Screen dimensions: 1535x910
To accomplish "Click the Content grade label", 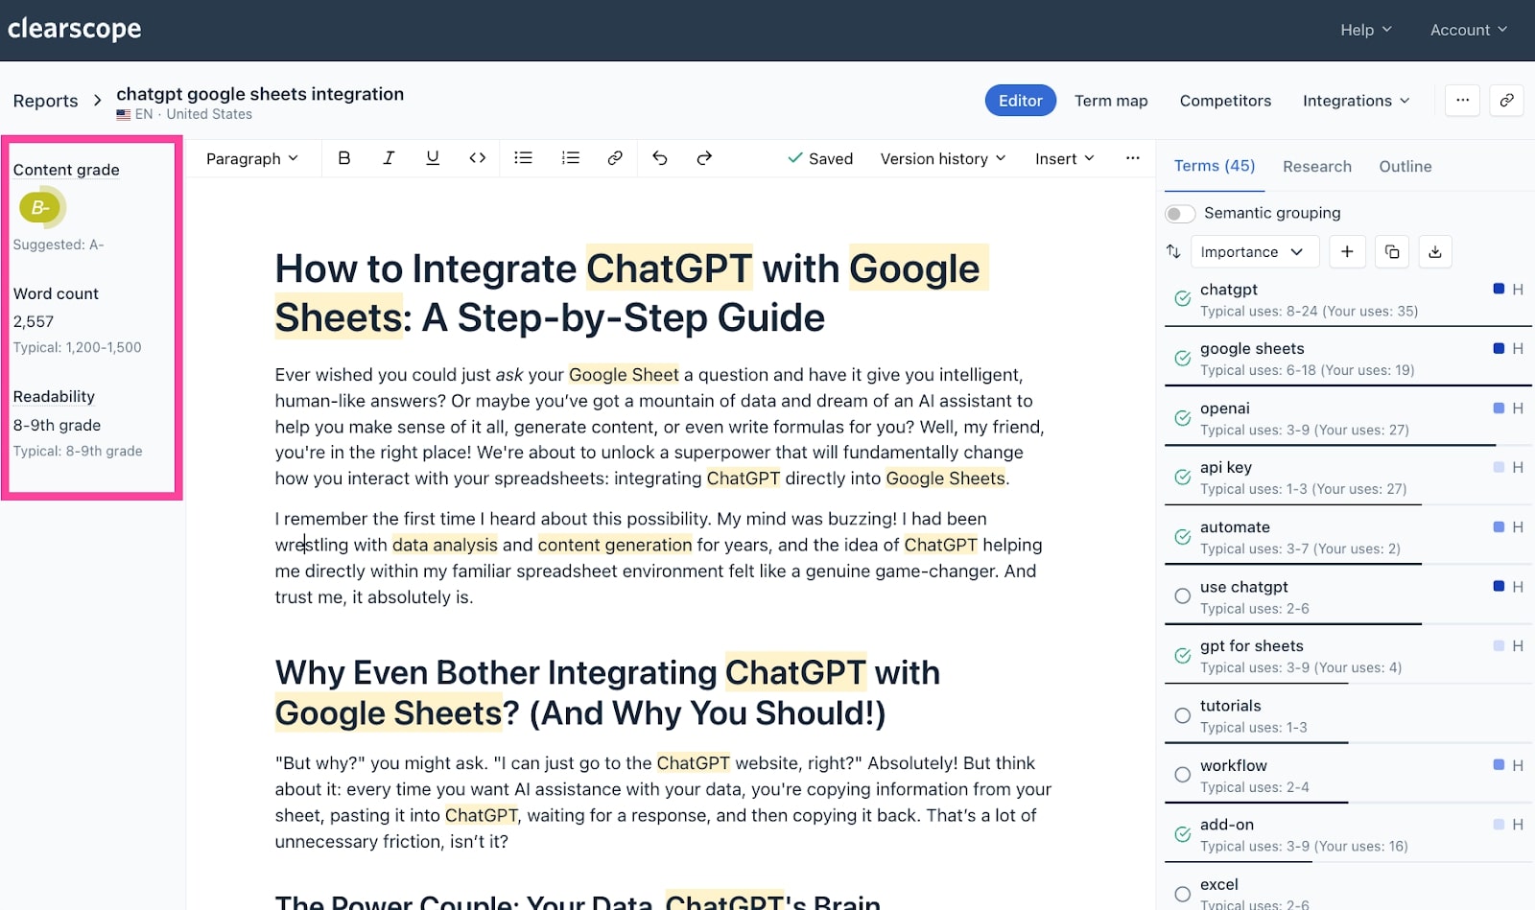I will coord(66,170).
